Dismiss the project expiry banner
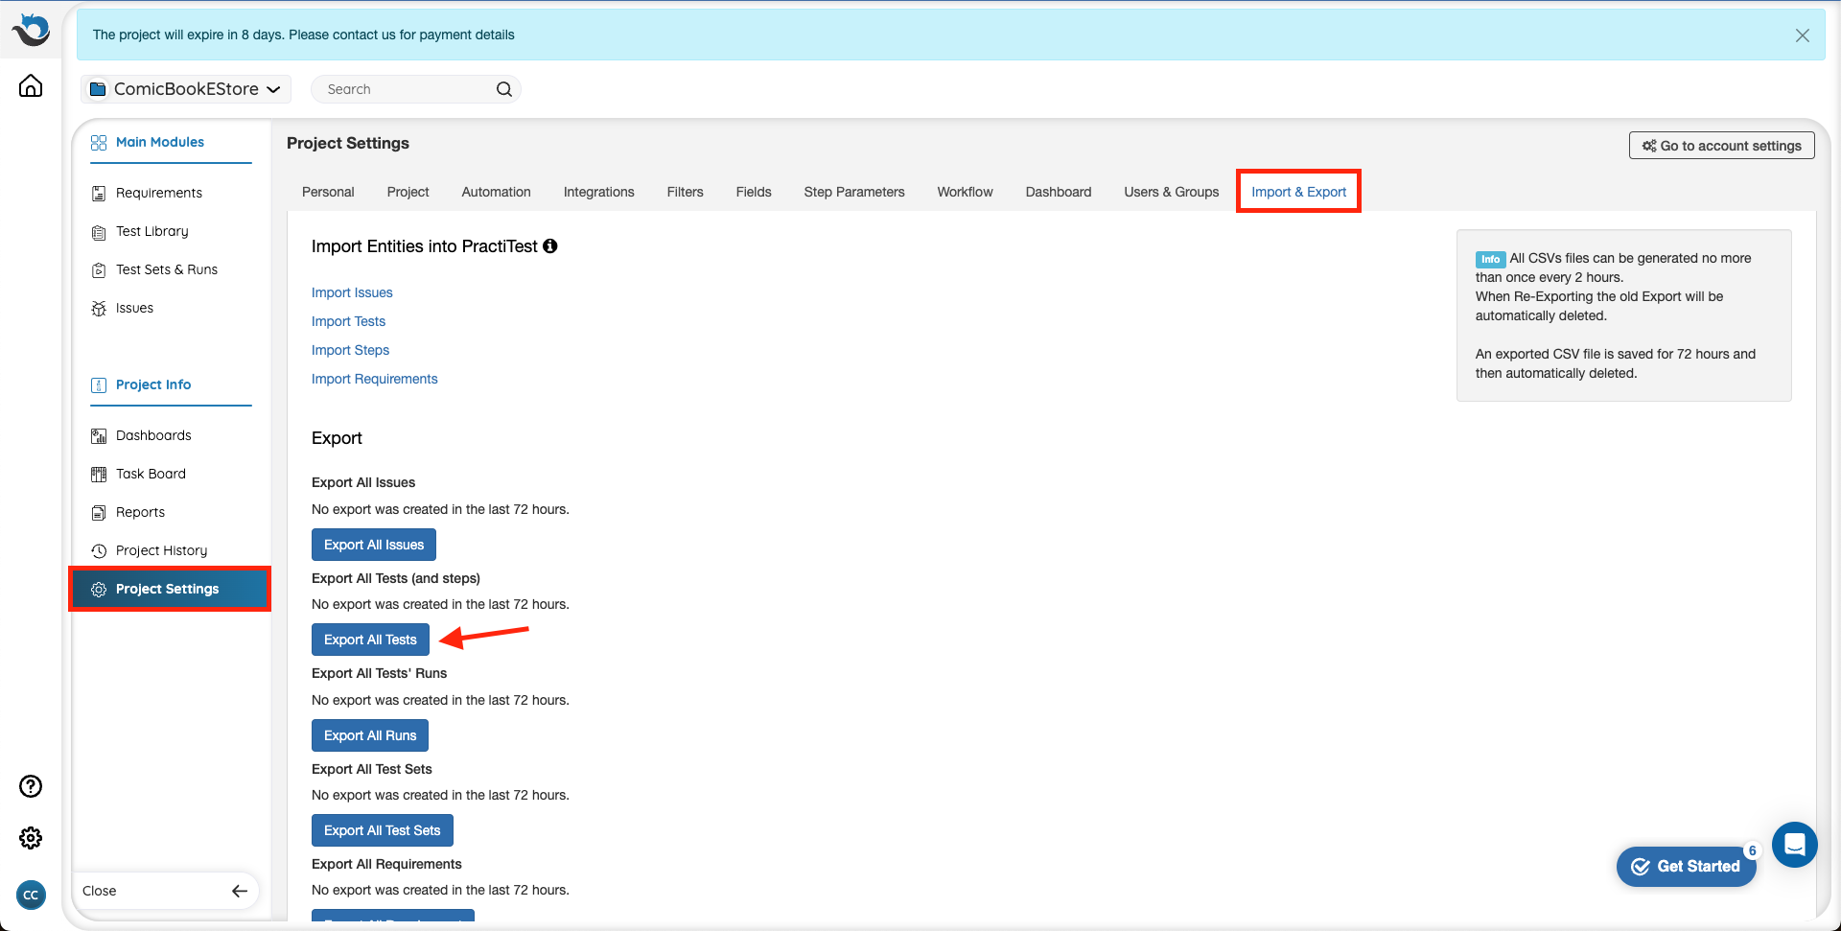1841x931 pixels. tap(1803, 35)
